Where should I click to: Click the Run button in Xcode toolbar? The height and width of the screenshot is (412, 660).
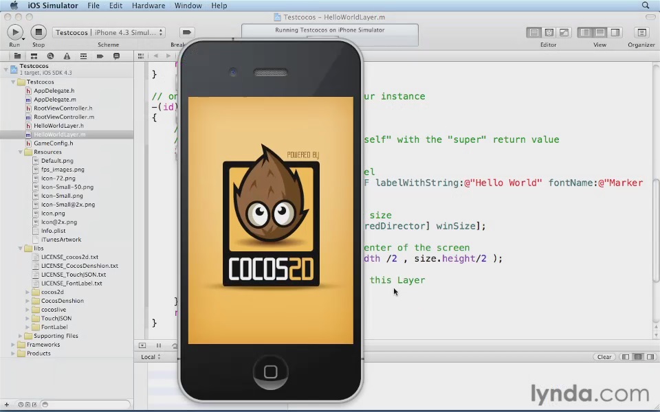click(15, 32)
